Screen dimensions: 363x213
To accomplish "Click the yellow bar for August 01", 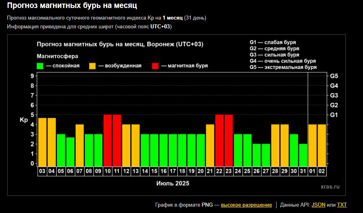I will click(x=313, y=145).
